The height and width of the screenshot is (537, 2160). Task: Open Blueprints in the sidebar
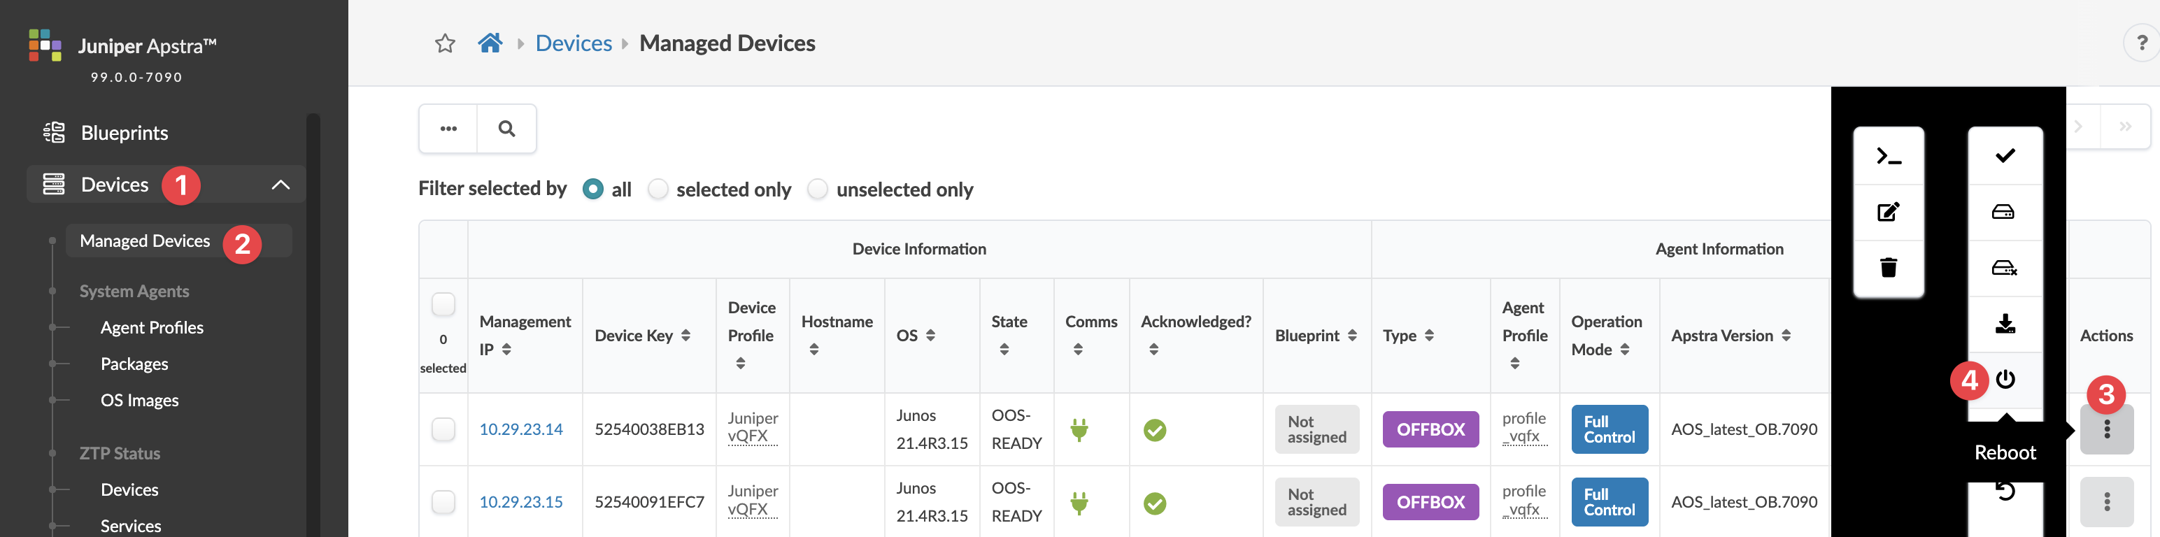click(124, 134)
